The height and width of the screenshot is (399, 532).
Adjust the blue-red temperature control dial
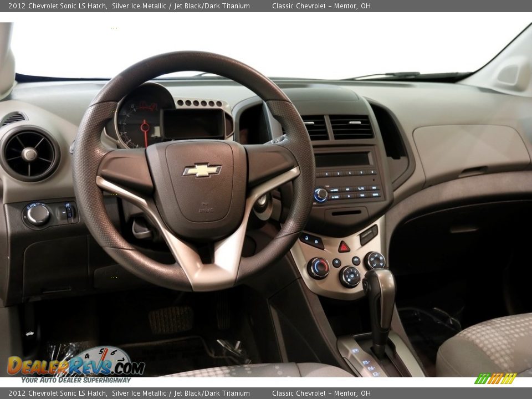tap(320, 267)
